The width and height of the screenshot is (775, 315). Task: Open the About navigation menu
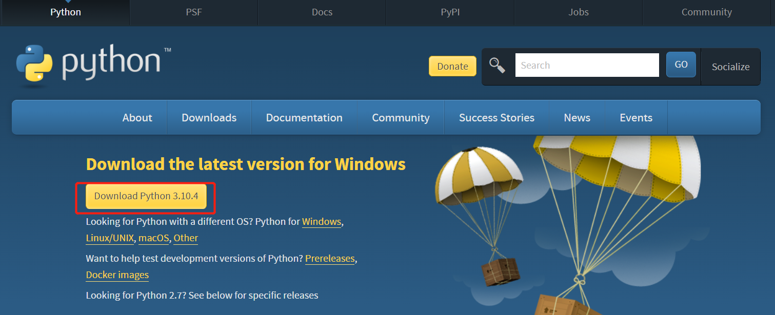click(x=137, y=118)
